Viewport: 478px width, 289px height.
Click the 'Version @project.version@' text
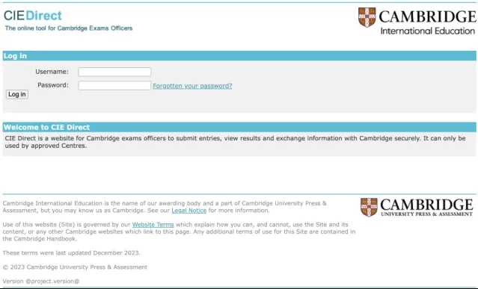[41, 281]
